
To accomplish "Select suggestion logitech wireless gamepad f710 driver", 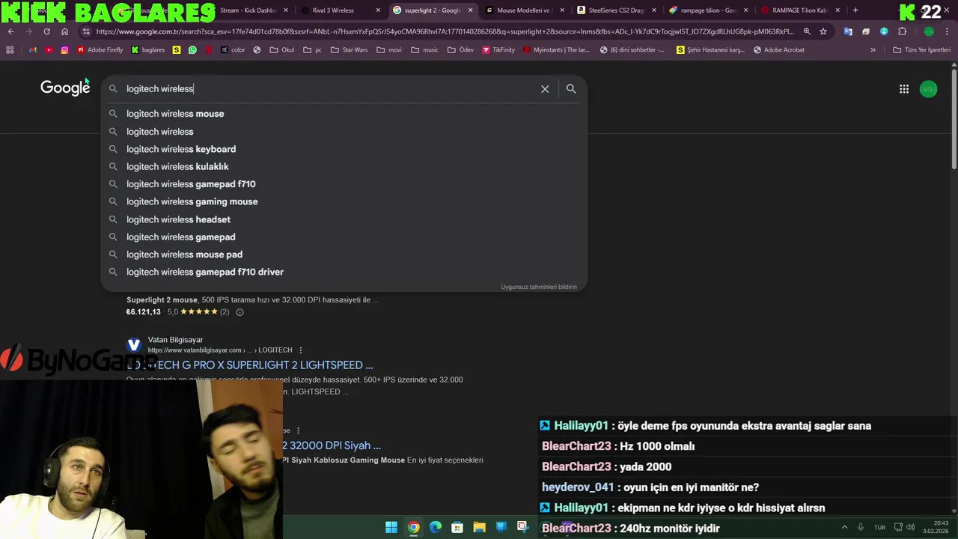I will click(344, 272).
